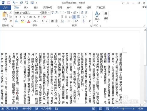Toggle the highlighted justify alignment button
Screen dimensions: 147x111
[74, 17]
